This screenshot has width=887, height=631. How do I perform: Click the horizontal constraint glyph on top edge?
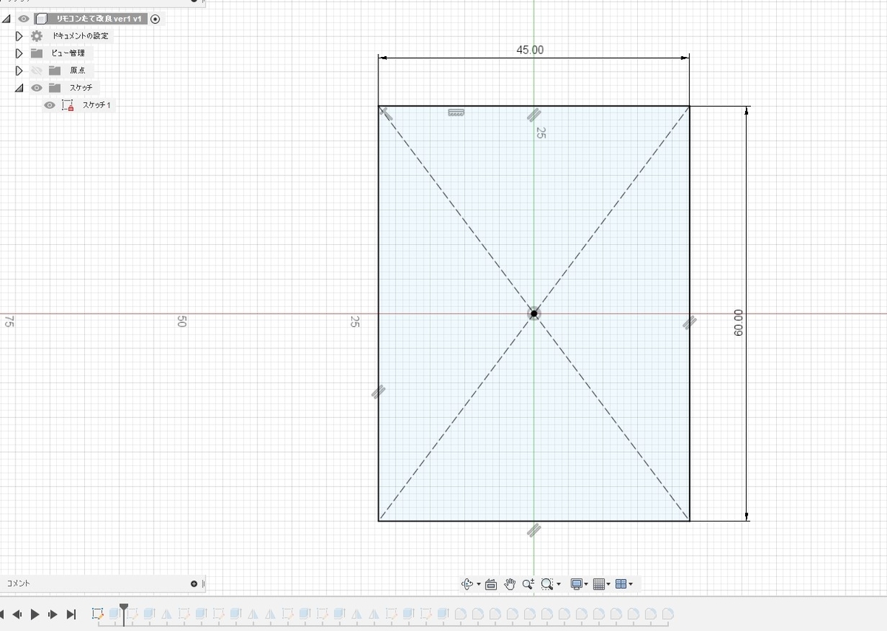[456, 112]
